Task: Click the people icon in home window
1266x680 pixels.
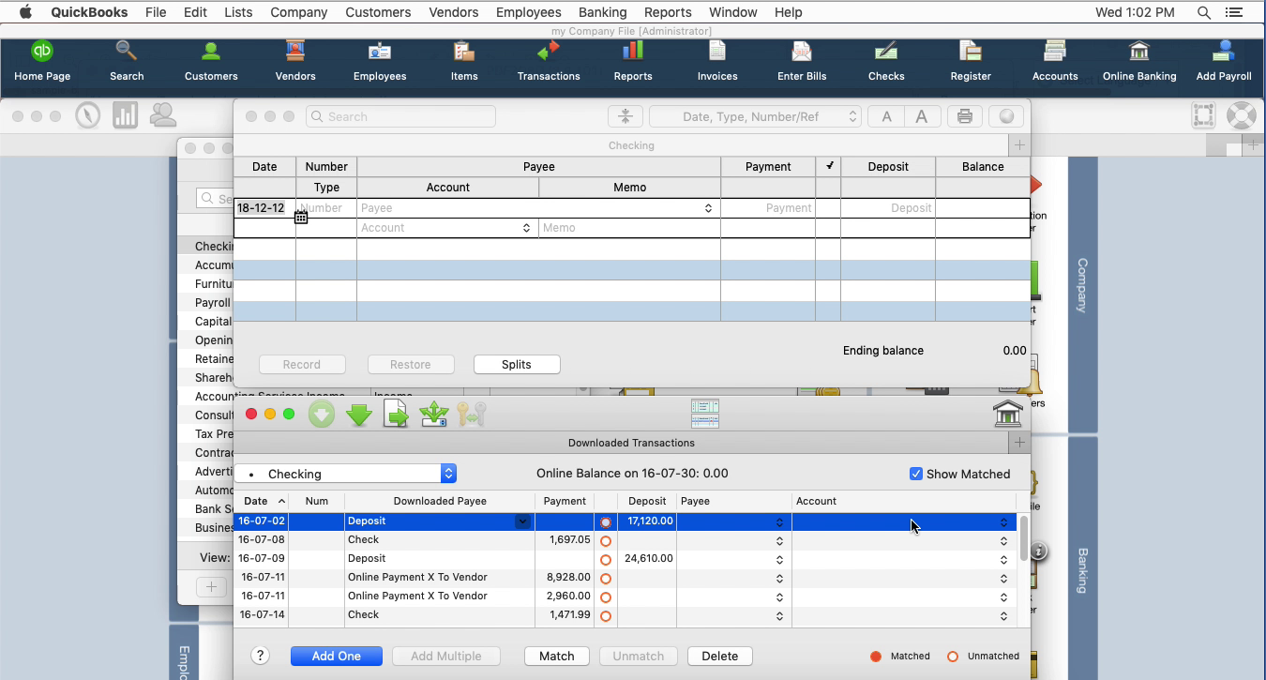Action: 163,115
